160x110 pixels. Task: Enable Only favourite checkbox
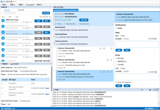click(x=78, y=24)
